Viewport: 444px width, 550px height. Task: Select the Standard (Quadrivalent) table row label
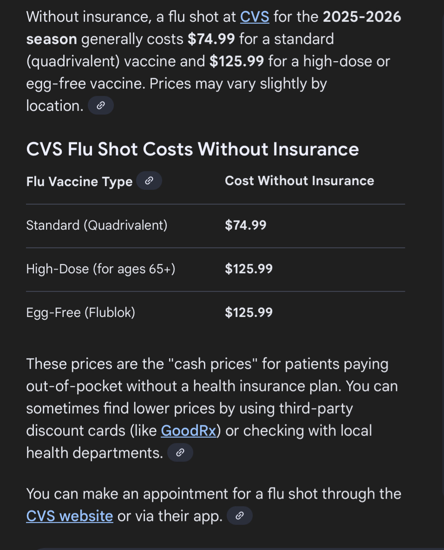(97, 226)
